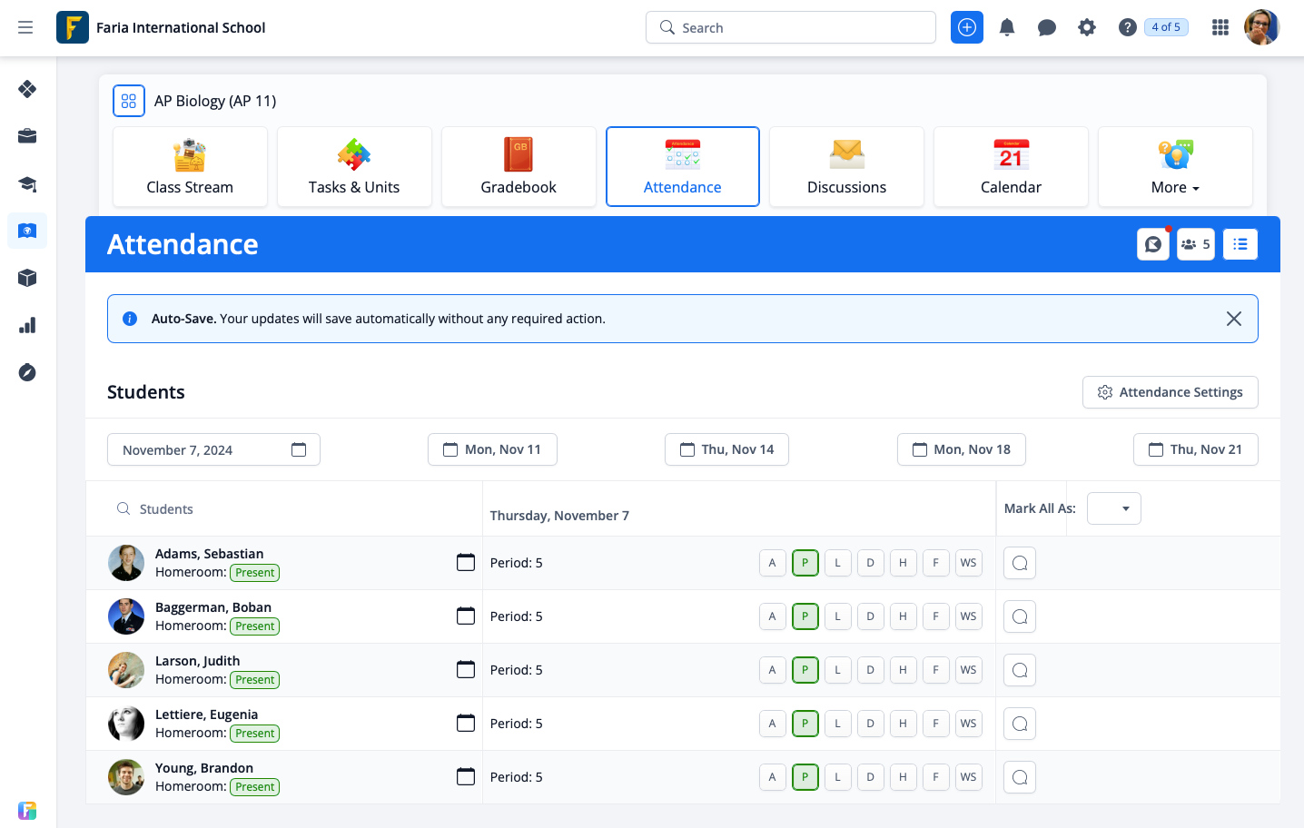
Task: Click the notifications bell icon
Action: click(x=1006, y=27)
